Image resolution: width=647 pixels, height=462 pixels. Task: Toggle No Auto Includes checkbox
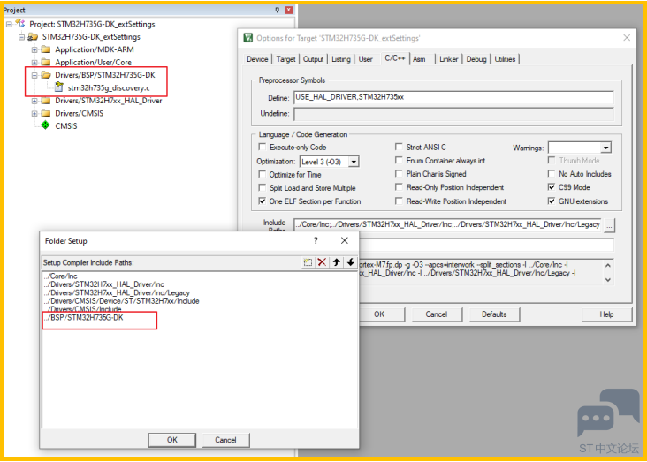pyautogui.click(x=552, y=174)
